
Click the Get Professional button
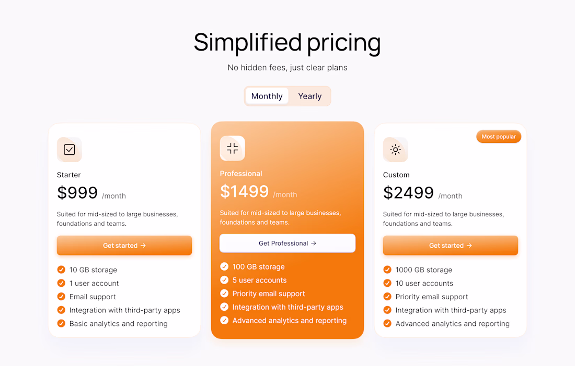[287, 243]
